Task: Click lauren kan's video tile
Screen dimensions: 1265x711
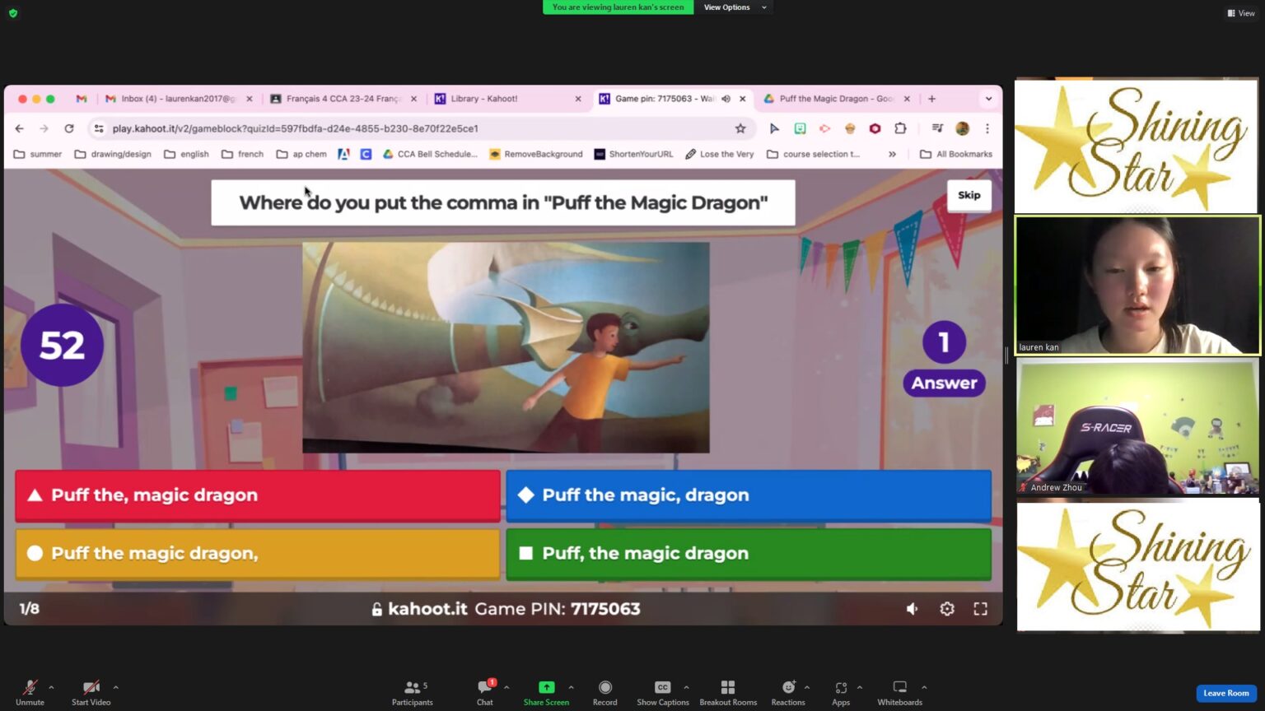Action: [x=1137, y=286]
